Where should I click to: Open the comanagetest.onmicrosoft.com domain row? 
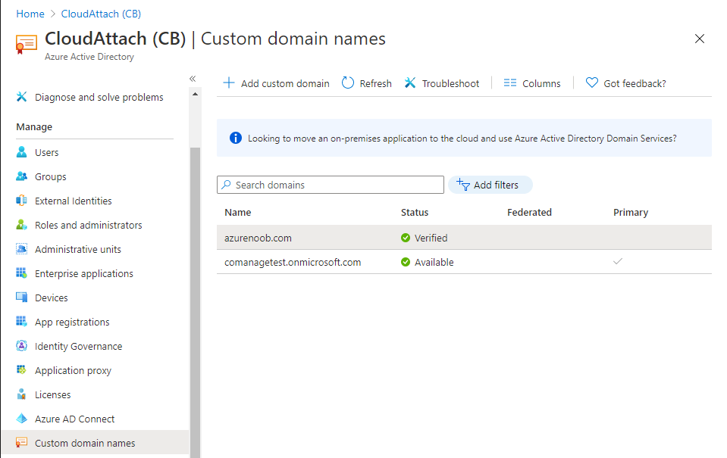tap(464, 262)
